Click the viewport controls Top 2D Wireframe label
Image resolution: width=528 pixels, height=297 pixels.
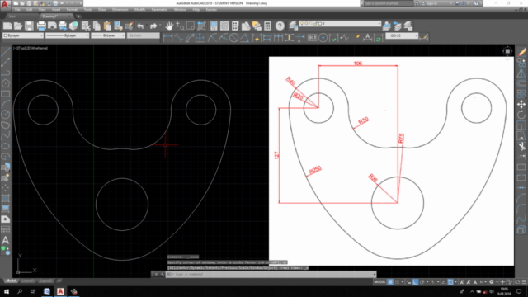point(31,48)
